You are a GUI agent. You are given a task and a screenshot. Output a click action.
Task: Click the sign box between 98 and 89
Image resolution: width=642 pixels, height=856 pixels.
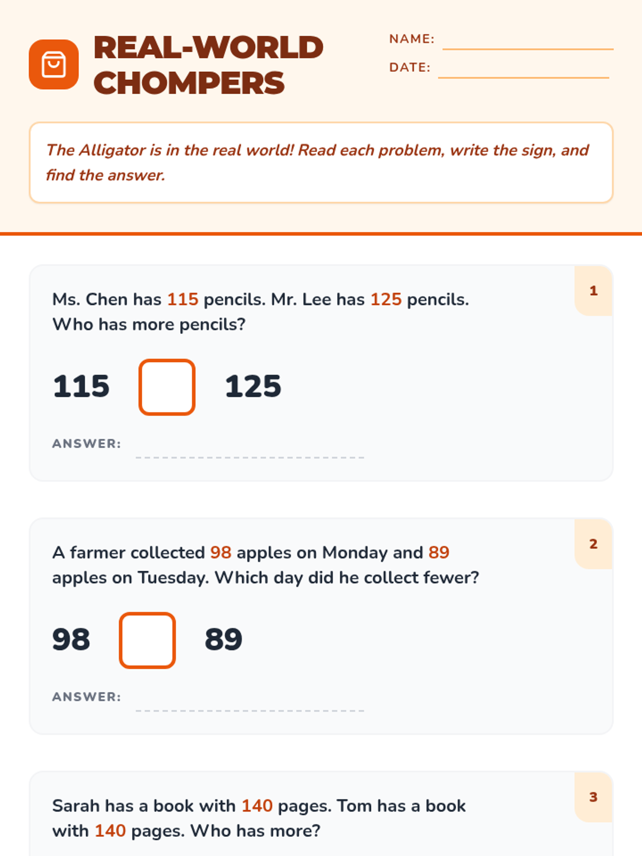(147, 640)
